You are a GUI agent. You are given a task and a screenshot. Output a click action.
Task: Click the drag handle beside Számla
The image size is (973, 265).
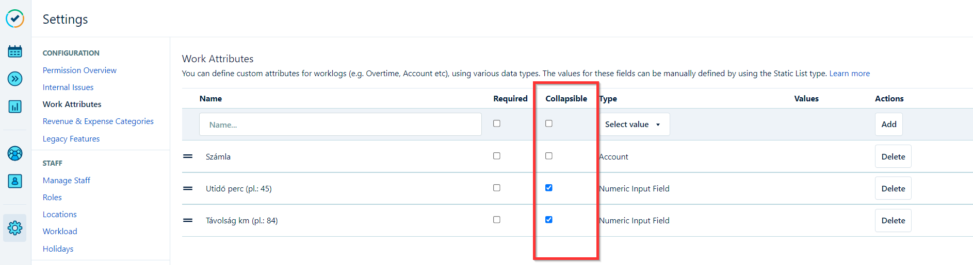coord(188,156)
